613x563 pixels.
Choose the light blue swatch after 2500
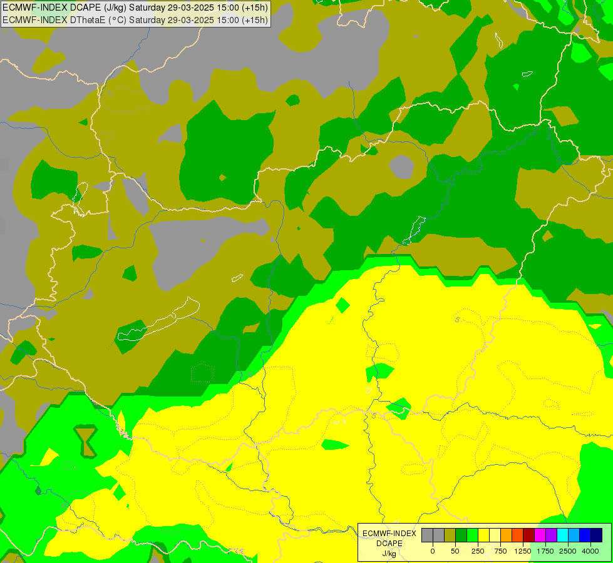[x=574, y=535]
